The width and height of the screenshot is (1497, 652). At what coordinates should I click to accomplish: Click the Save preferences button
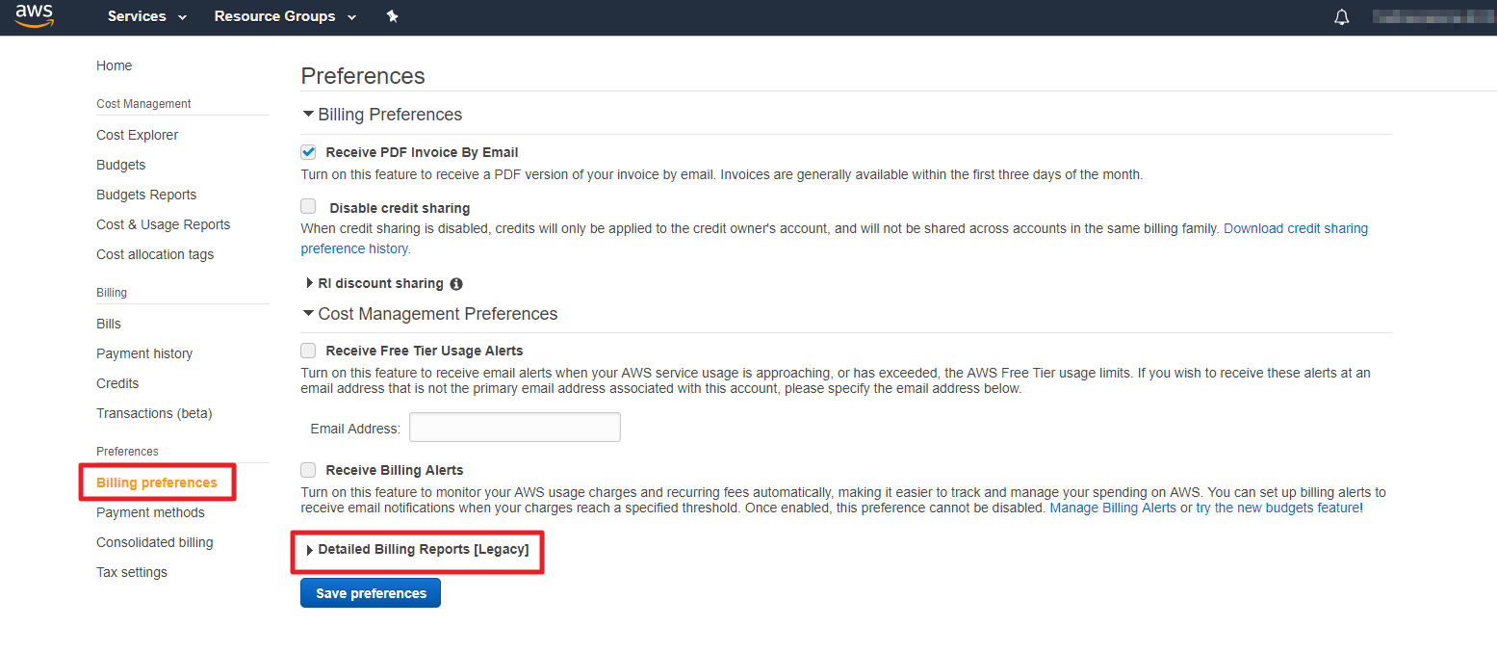point(371,593)
